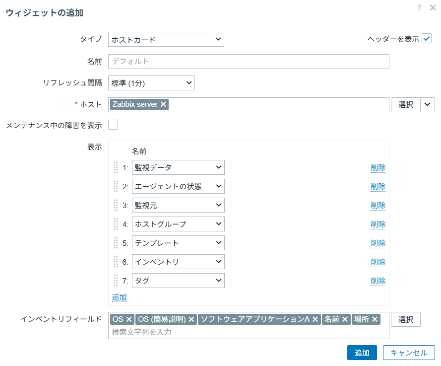Close the ウィジェットの追加 dialog

click(x=433, y=7)
